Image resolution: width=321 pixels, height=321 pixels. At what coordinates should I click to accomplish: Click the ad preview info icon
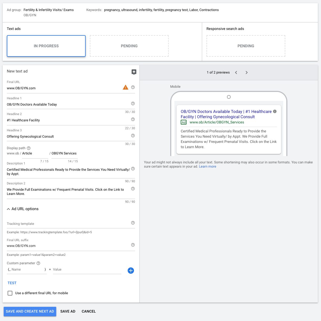[x=275, y=111]
